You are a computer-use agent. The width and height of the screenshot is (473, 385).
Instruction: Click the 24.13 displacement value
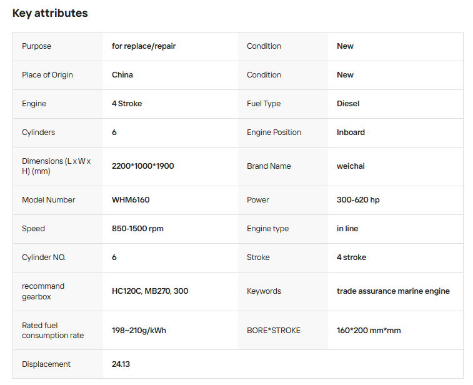pyautogui.click(x=121, y=364)
